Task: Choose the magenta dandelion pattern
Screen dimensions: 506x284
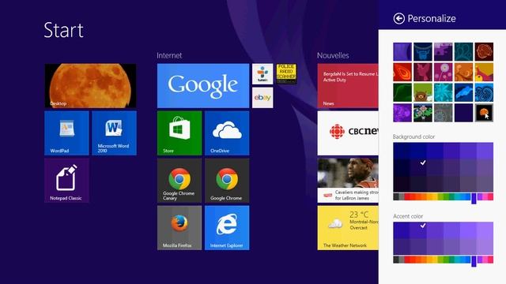Action: pos(443,72)
